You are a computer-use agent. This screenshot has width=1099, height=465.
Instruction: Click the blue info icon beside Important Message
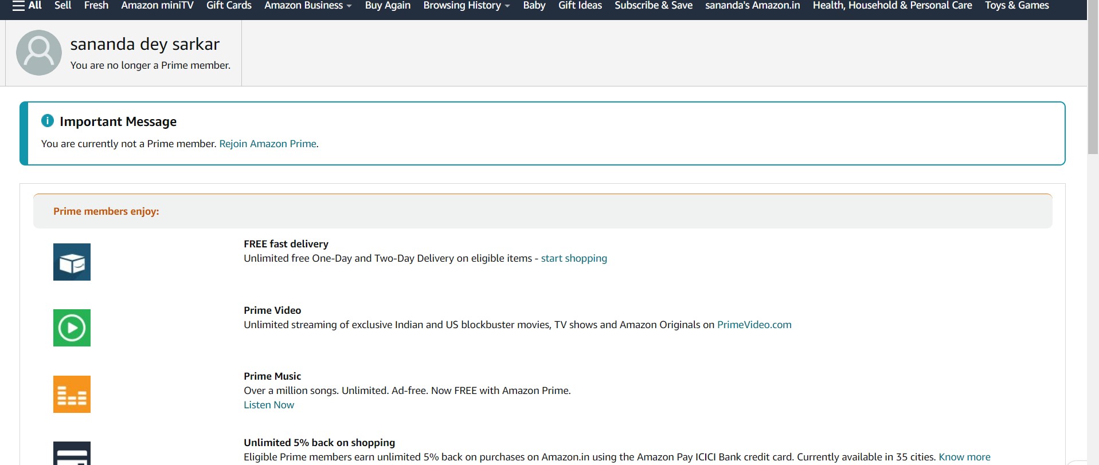click(x=48, y=121)
